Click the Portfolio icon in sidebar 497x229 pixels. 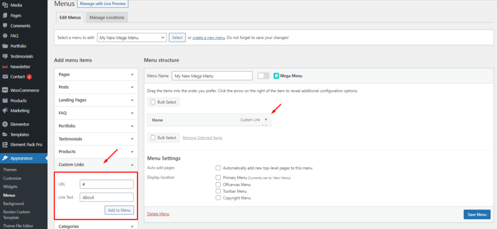(5, 46)
